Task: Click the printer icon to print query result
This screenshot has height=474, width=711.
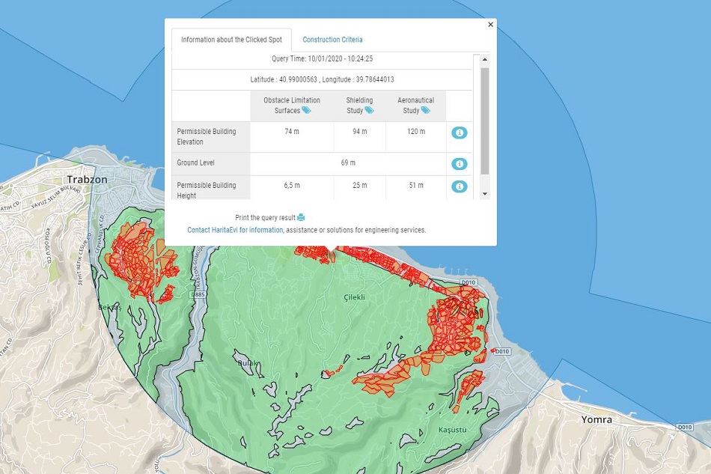Action: tap(301, 218)
